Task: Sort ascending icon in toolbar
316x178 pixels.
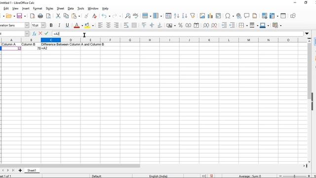Action: pos(177,16)
